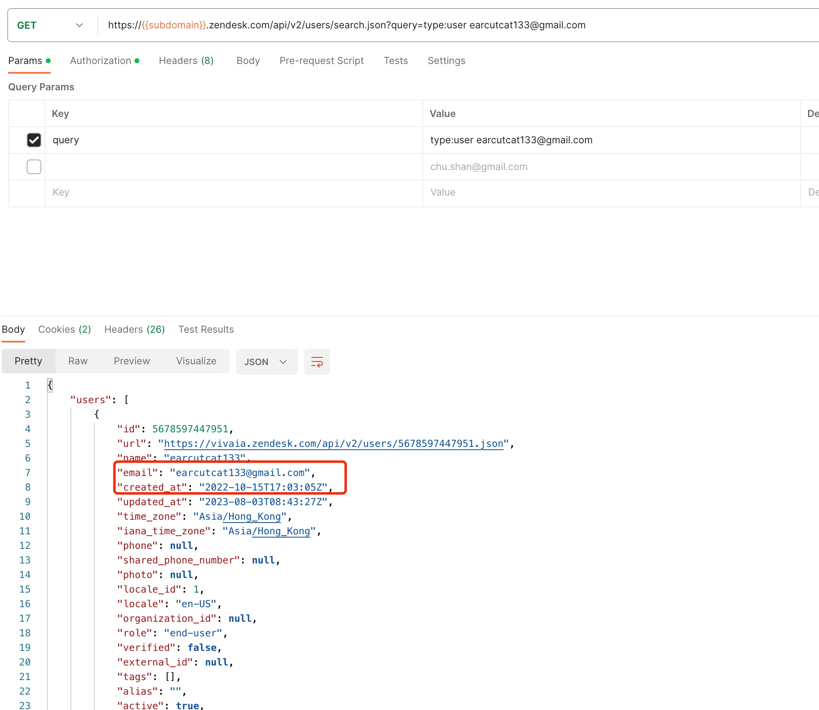Select the Pre-request Script tab
The height and width of the screenshot is (710, 819).
(x=321, y=61)
